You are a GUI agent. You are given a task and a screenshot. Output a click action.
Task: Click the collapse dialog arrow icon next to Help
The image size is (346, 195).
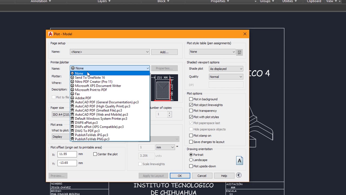[x=239, y=175]
